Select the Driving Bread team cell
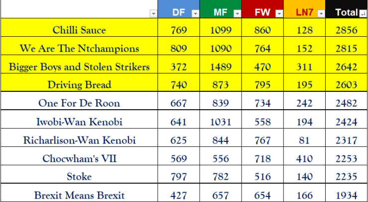The height and width of the screenshot is (202, 368). coord(79,85)
